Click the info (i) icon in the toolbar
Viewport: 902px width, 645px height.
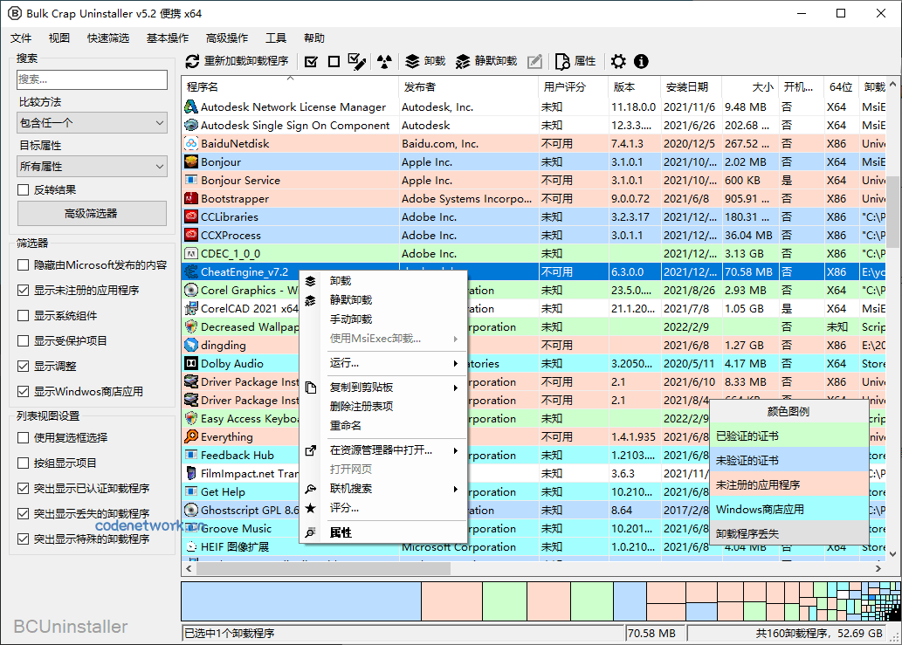(x=641, y=61)
